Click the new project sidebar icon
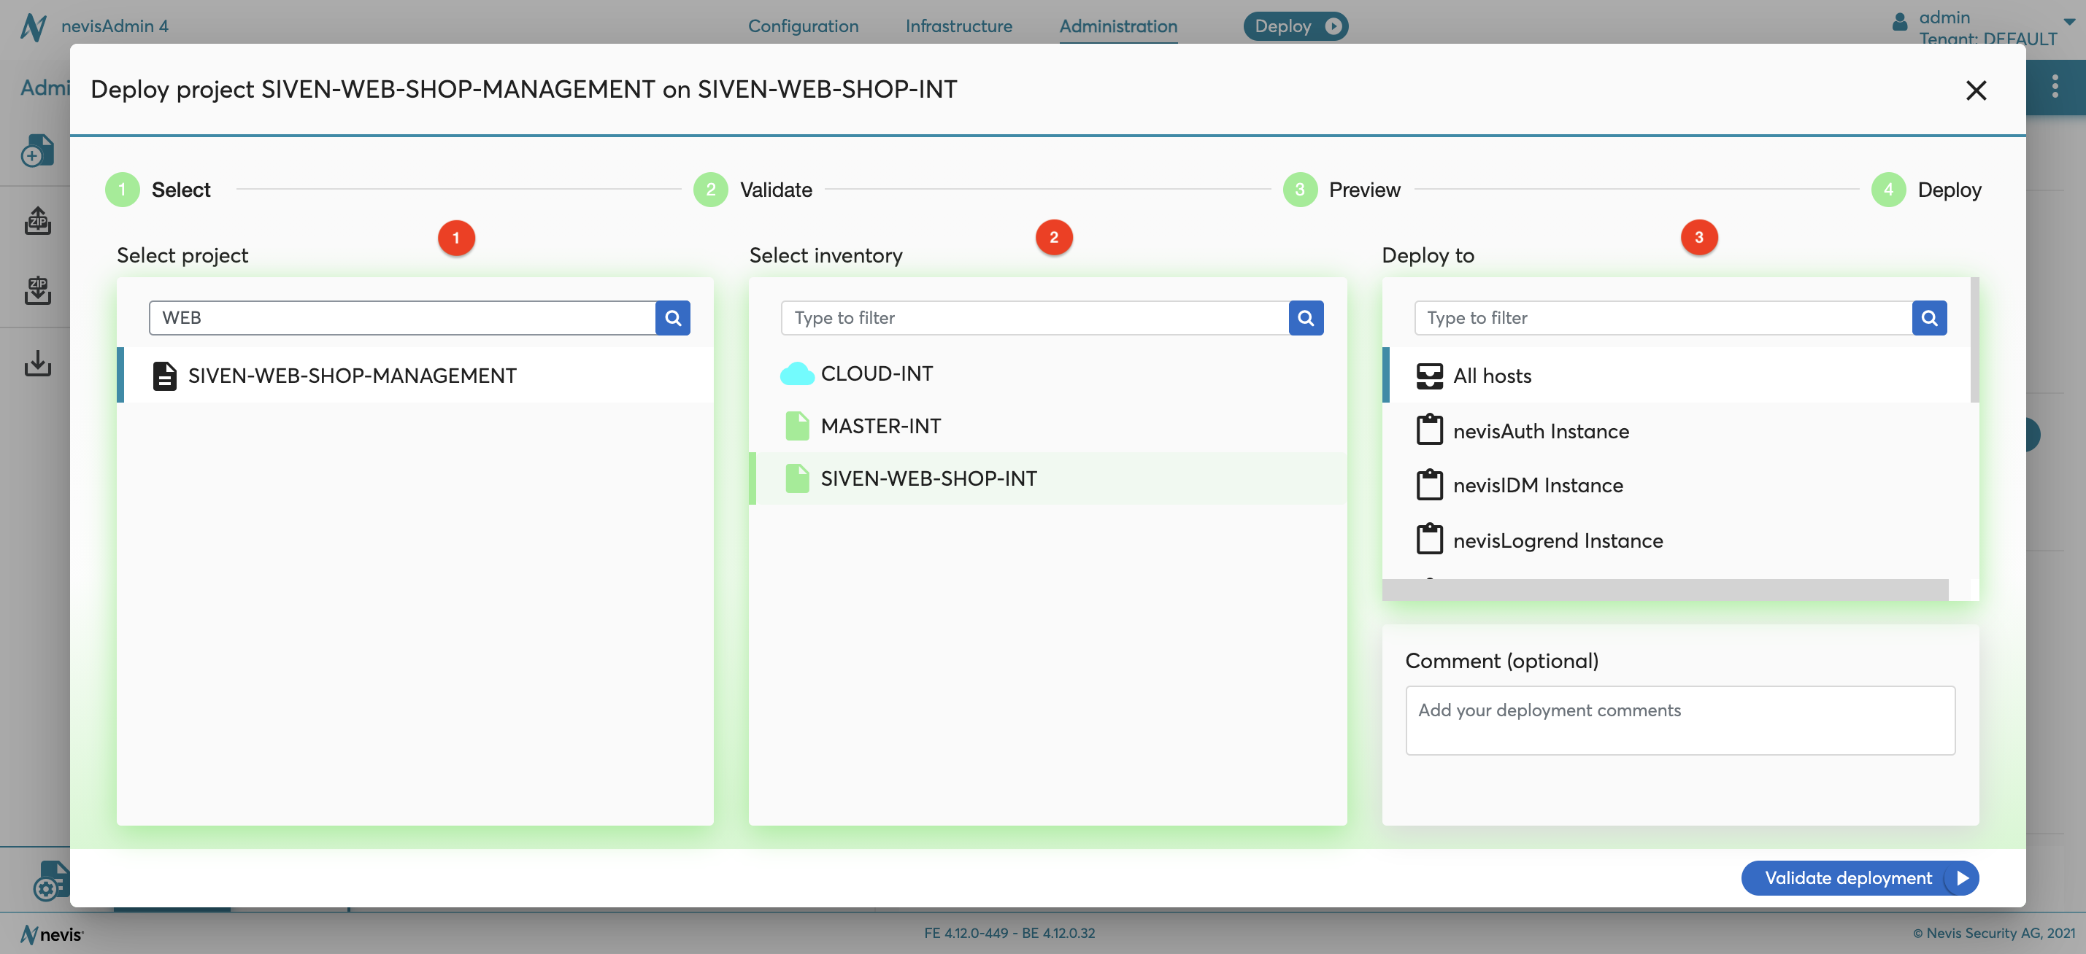The width and height of the screenshot is (2086, 954). [37, 150]
